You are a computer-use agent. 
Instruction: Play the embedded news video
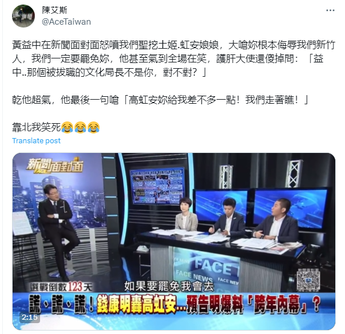[174, 241]
